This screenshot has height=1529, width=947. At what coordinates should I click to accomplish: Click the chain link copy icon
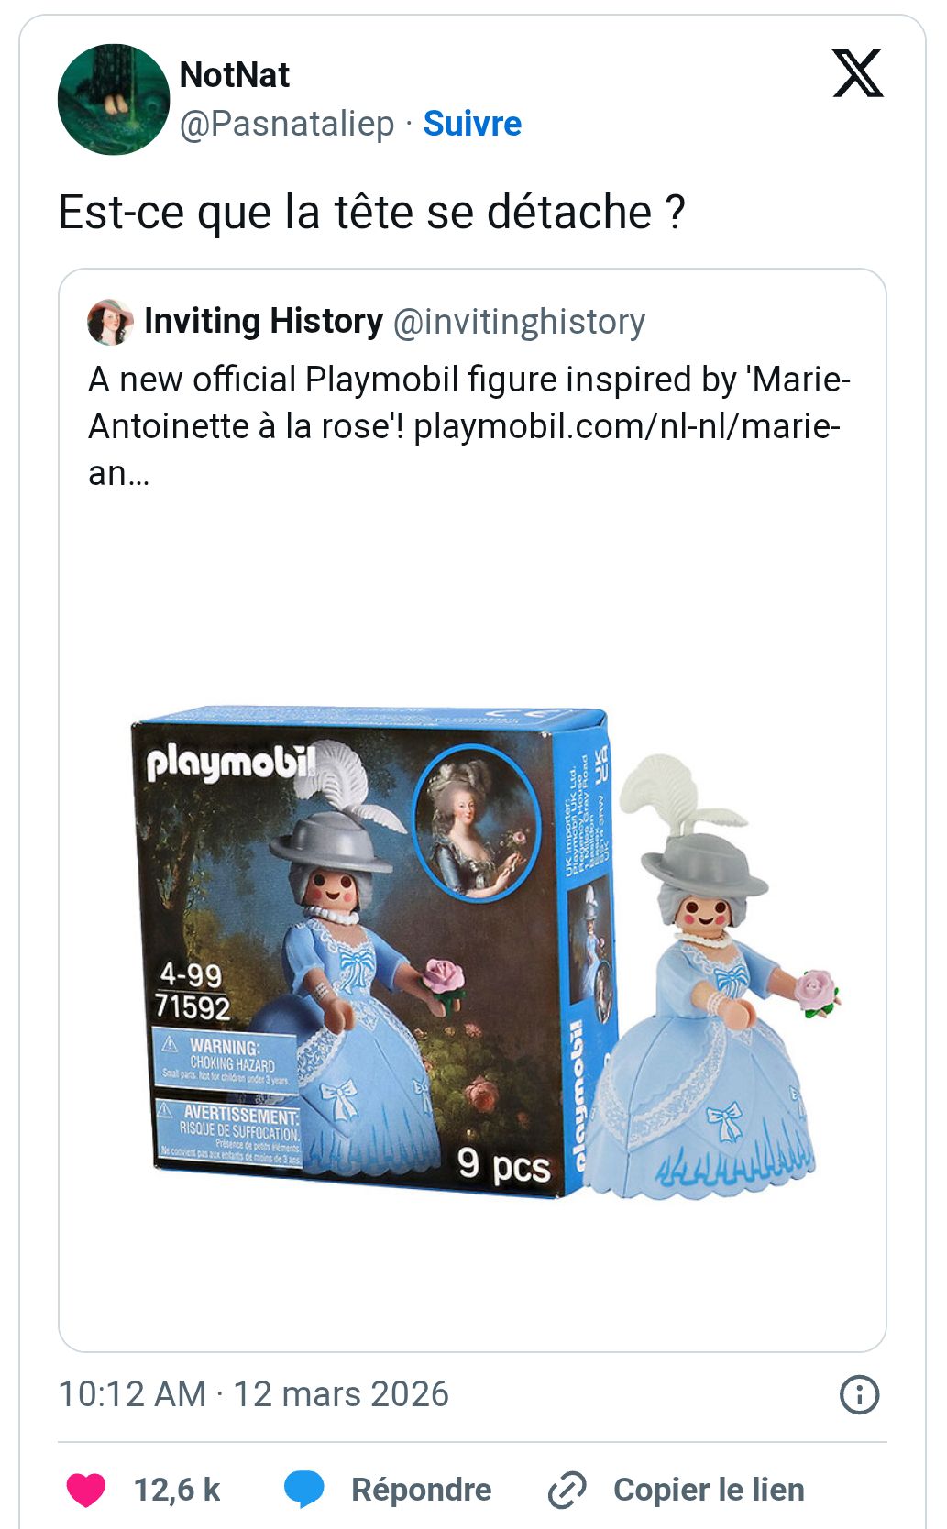(x=567, y=1490)
